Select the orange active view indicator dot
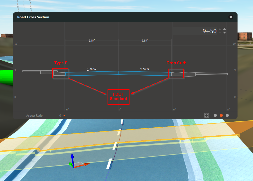This screenshot has width=253, height=181. click(221, 115)
